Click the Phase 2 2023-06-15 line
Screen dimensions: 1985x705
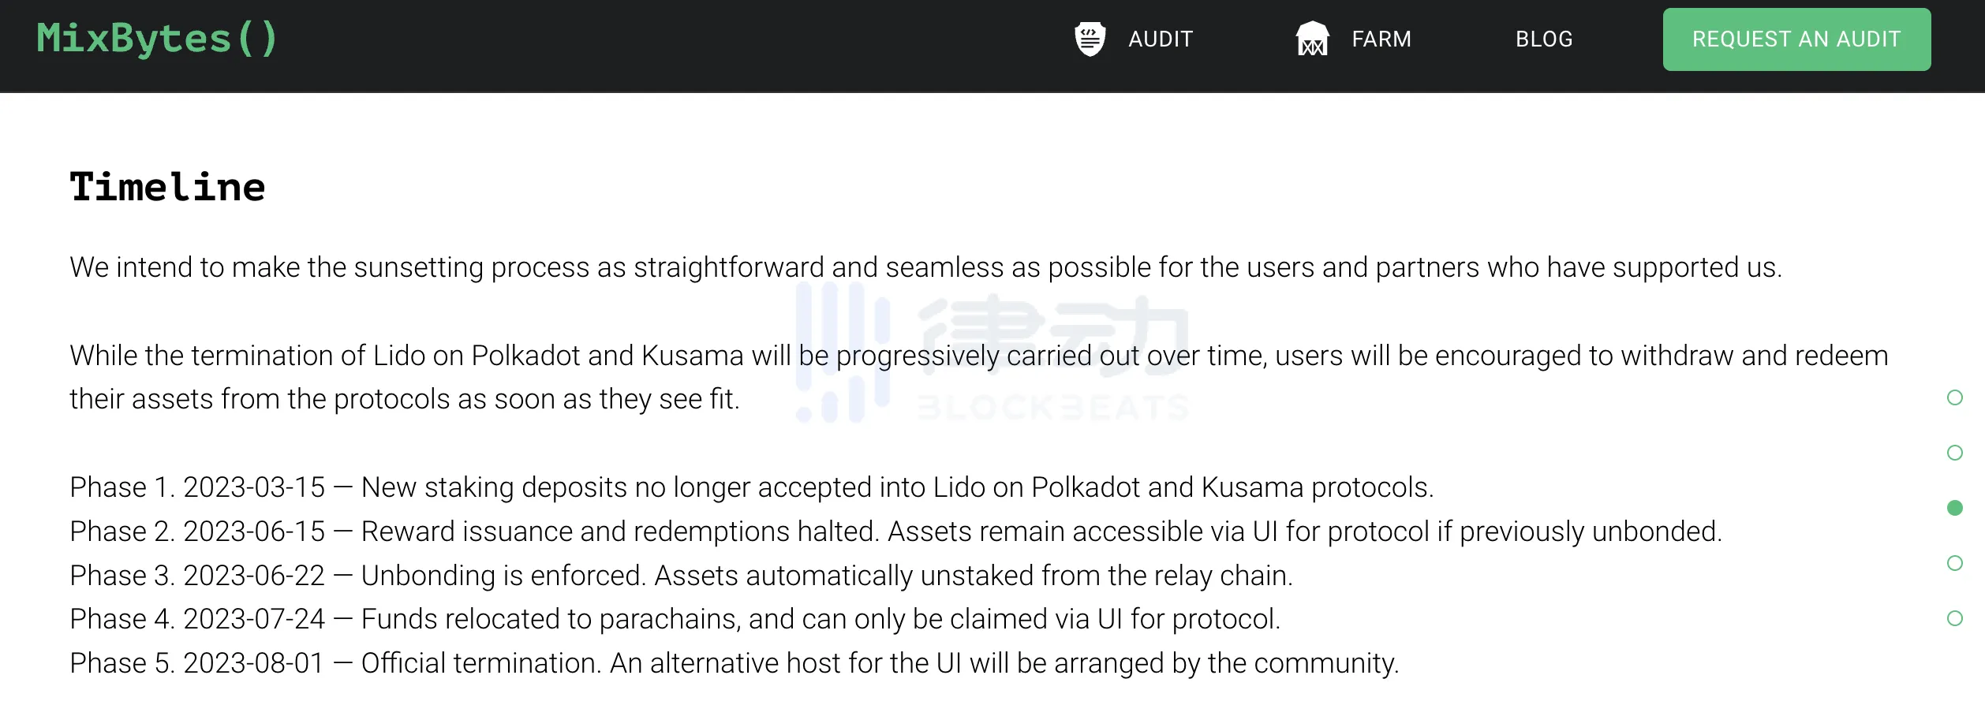click(895, 532)
